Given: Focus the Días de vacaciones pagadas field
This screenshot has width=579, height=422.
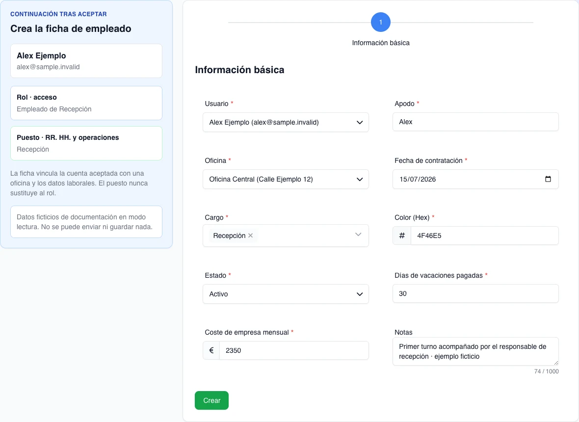Looking at the screenshot, I should 475,293.
